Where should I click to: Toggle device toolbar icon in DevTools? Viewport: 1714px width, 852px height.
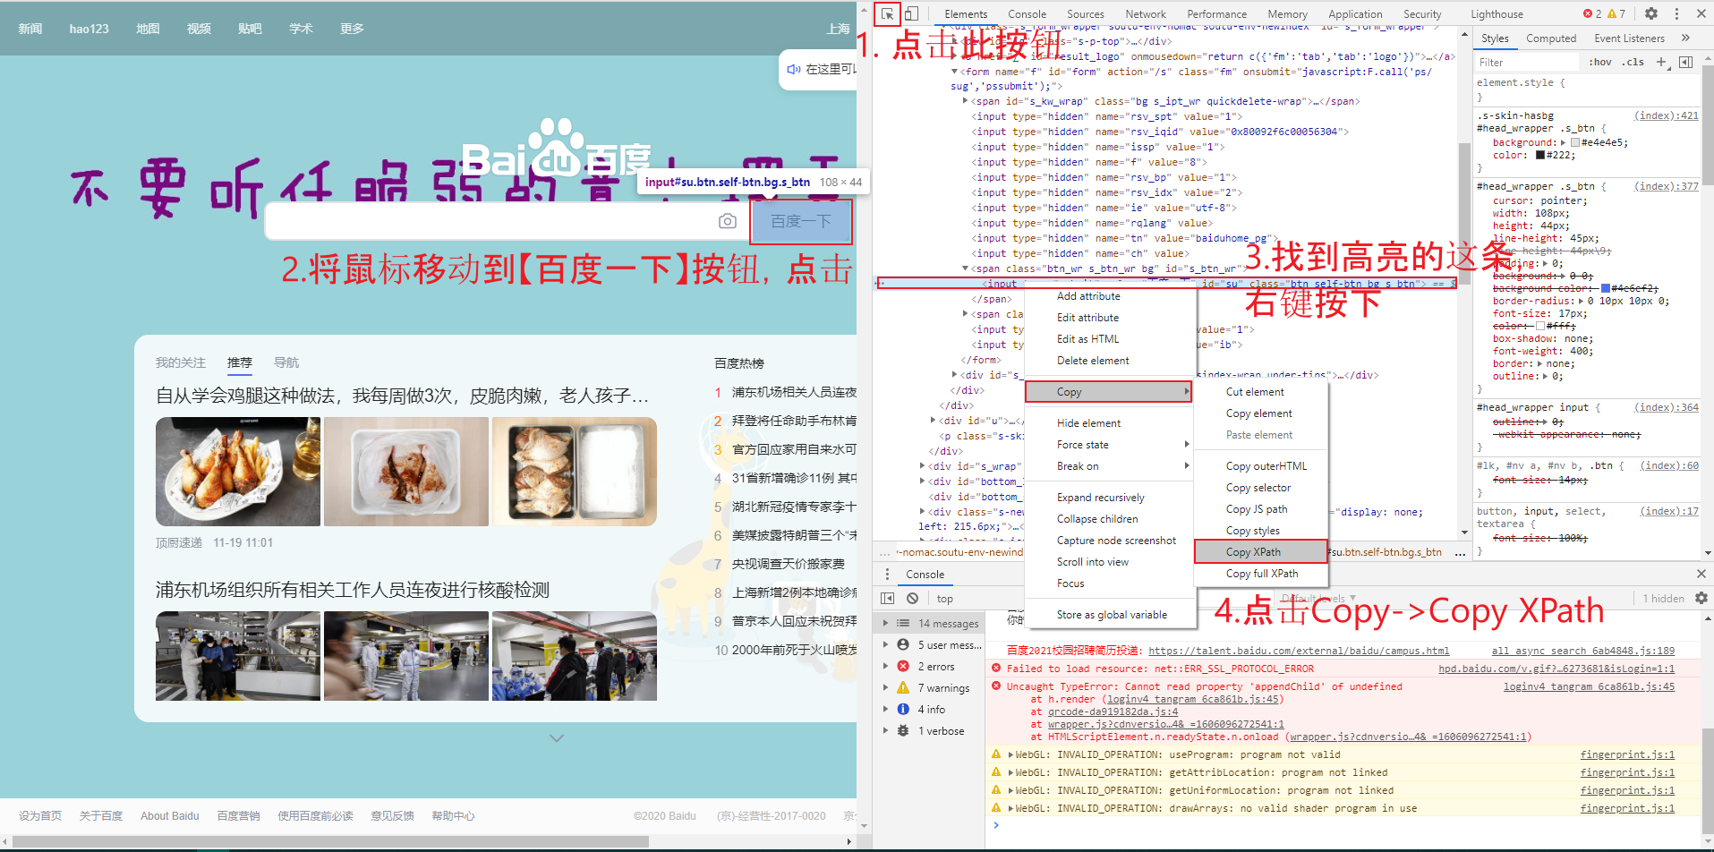click(911, 13)
